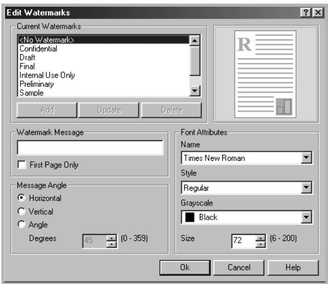Viewport: 328px width, 284px height.
Task: Click the Update watermark button
Action: pos(109,110)
